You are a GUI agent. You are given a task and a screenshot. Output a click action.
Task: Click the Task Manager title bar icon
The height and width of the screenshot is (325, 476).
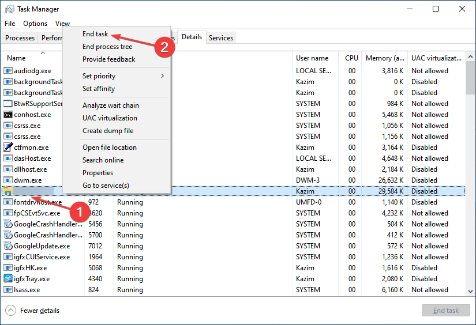[9, 9]
